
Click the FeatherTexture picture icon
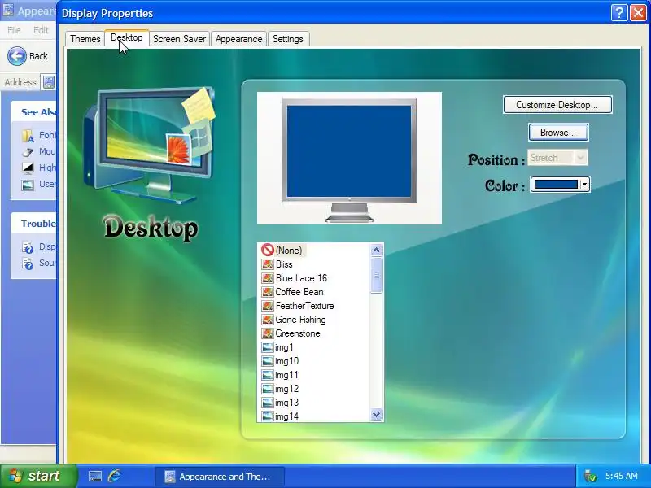(268, 306)
